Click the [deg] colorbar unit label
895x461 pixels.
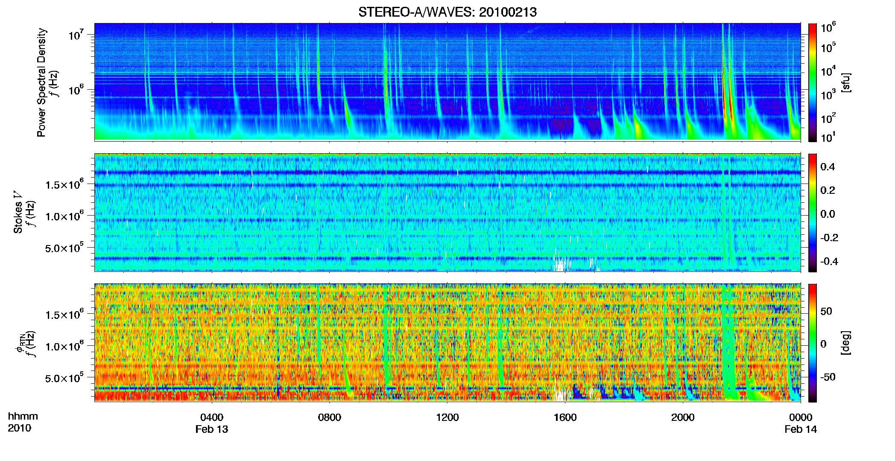point(846,343)
